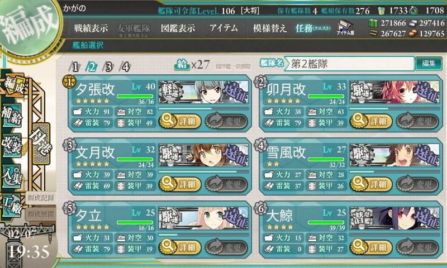Switch to fleet tab 3
447x268 pixels.
point(108,67)
